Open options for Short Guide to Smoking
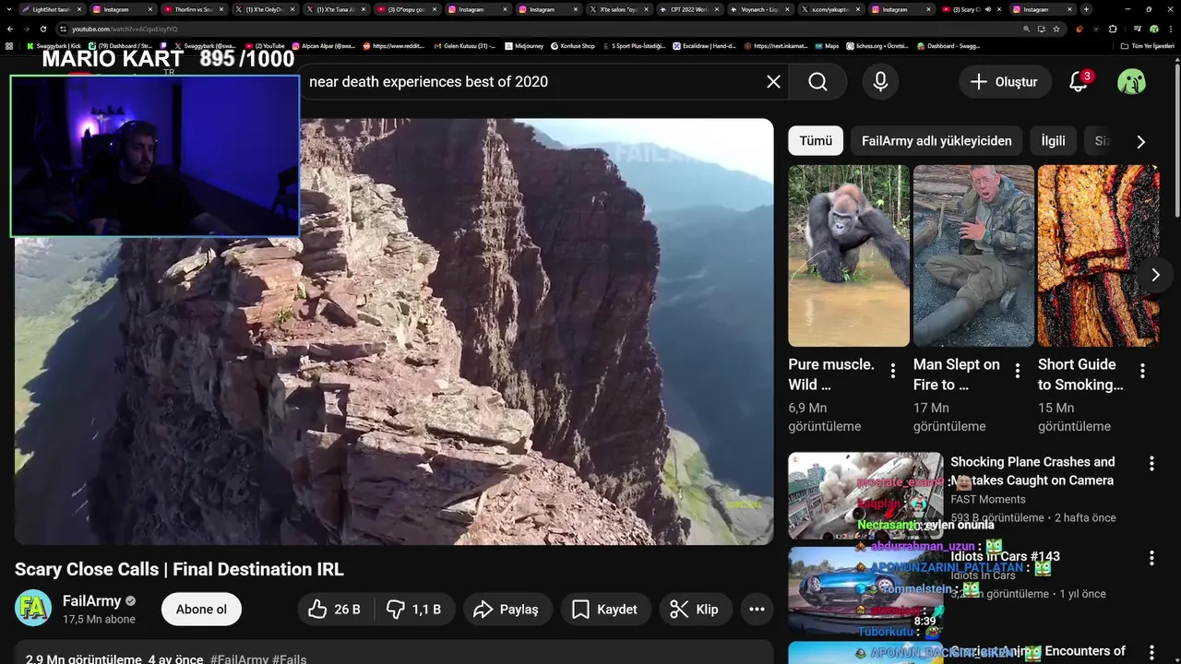 pos(1142,371)
